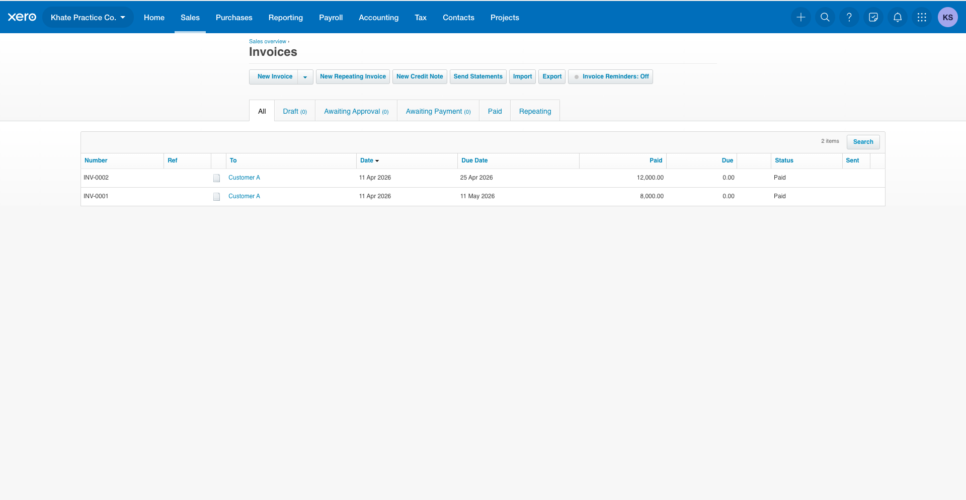Open the Sales menu
Screen dimensions: 966x500
click(190, 17)
